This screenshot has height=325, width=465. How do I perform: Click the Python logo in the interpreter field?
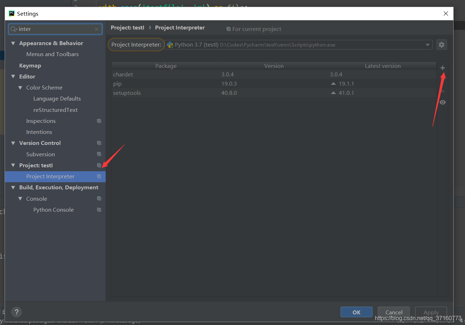[x=170, y=45]
